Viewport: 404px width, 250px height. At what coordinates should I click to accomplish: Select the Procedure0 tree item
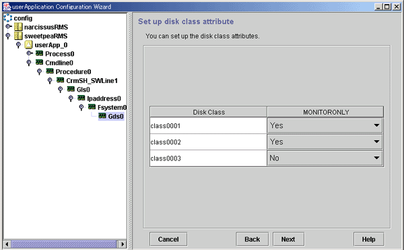[x=73, y=71]
